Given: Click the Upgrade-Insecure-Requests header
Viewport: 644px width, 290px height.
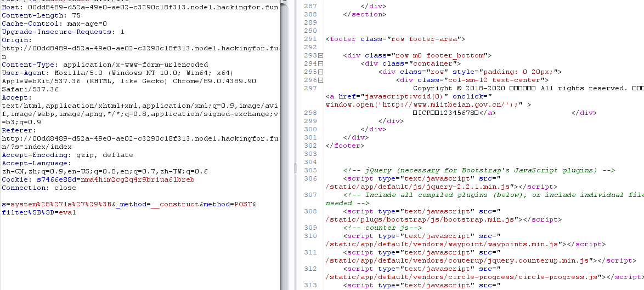Looking at the screenshot, I should [63, 32].
